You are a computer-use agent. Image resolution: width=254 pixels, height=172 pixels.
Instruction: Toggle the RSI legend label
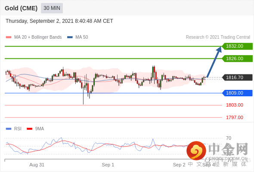pos(18,129)
